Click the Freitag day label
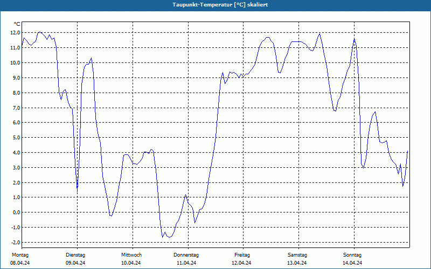The height and width of the screenshot is (269, 431). pos(242,255)
